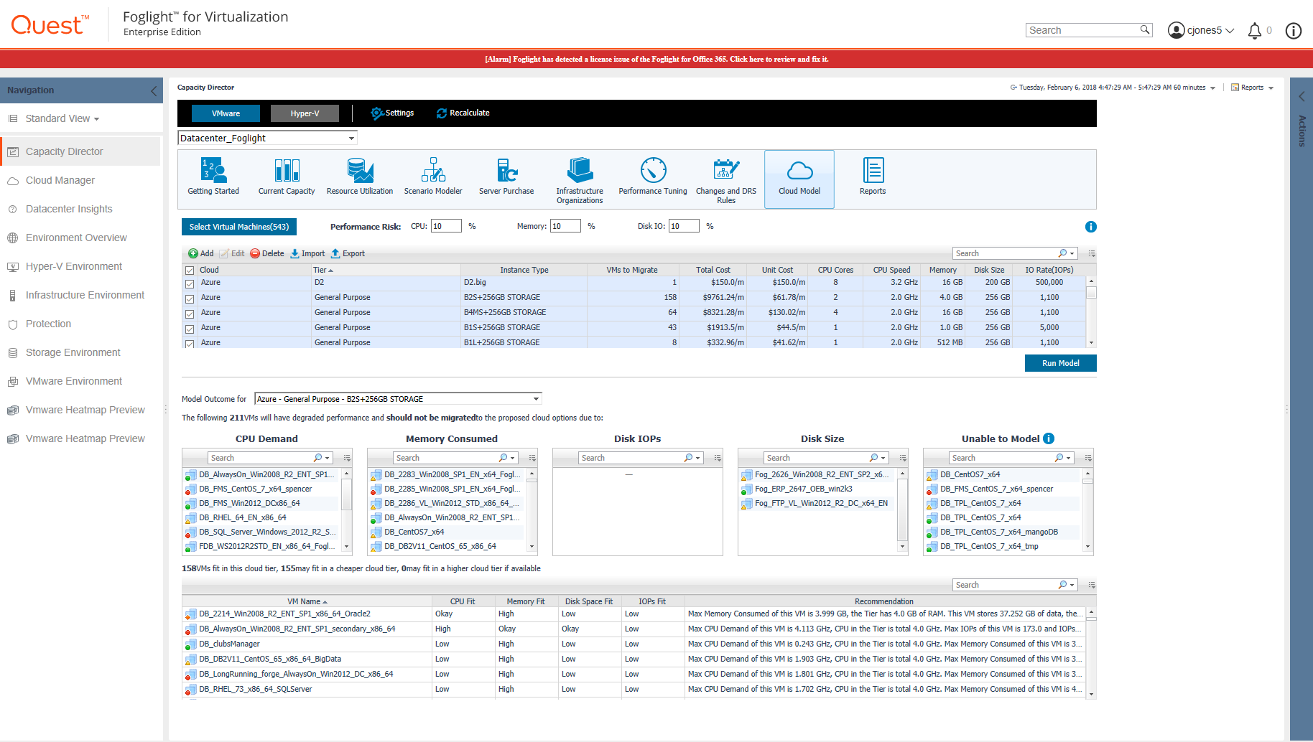Uncheck the Azure D2 row checkbox

pyautogui.click(x=190, y=284)
